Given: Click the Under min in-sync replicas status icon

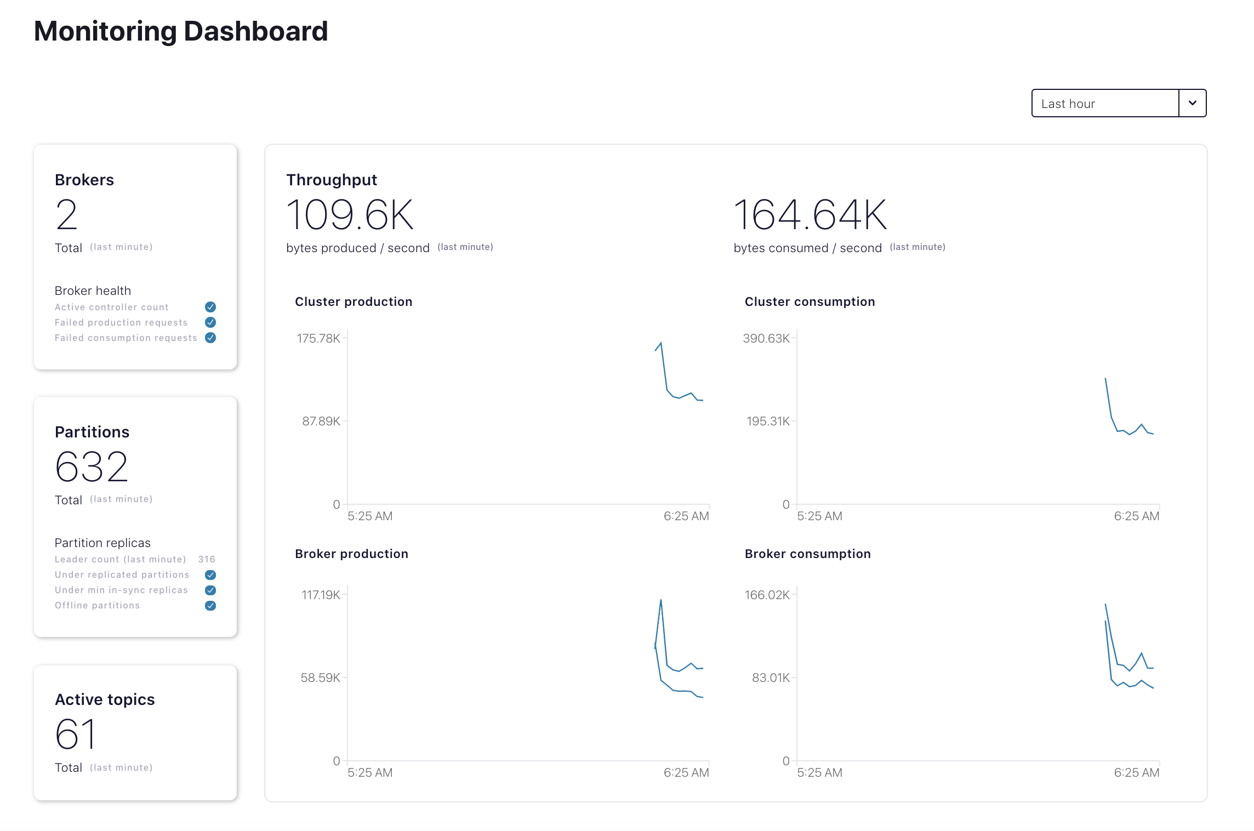Looking at the screenshot, I should [x=210, y=590].
